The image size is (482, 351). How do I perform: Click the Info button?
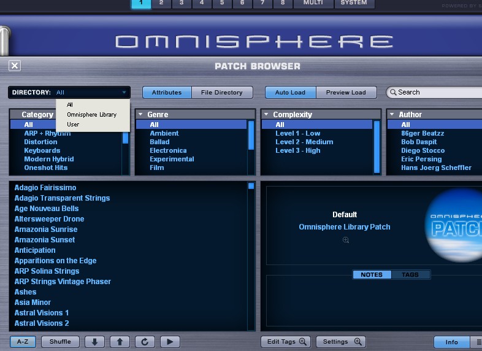point(451,342)
